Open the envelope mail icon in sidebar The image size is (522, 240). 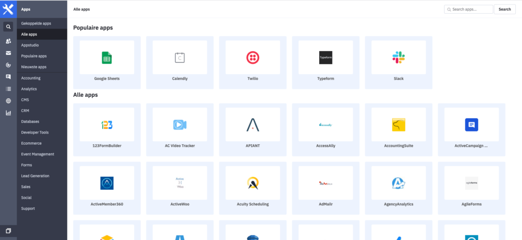pyautogui.click(x=8, y=53)
